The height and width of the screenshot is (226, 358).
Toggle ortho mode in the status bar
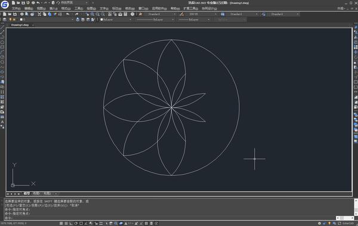[x=71, y=223]
